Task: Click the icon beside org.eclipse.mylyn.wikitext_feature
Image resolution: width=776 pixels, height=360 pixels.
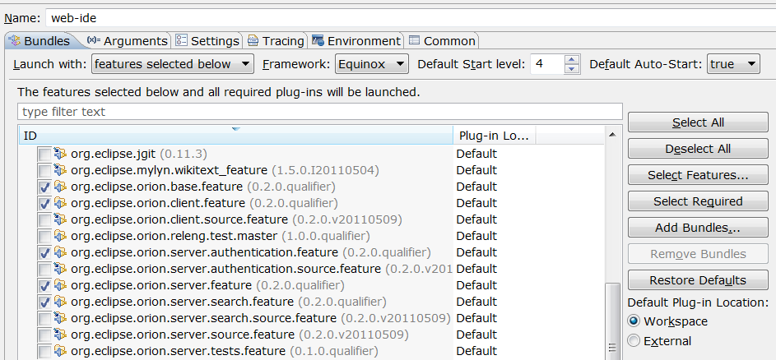Action: point(60,170)
